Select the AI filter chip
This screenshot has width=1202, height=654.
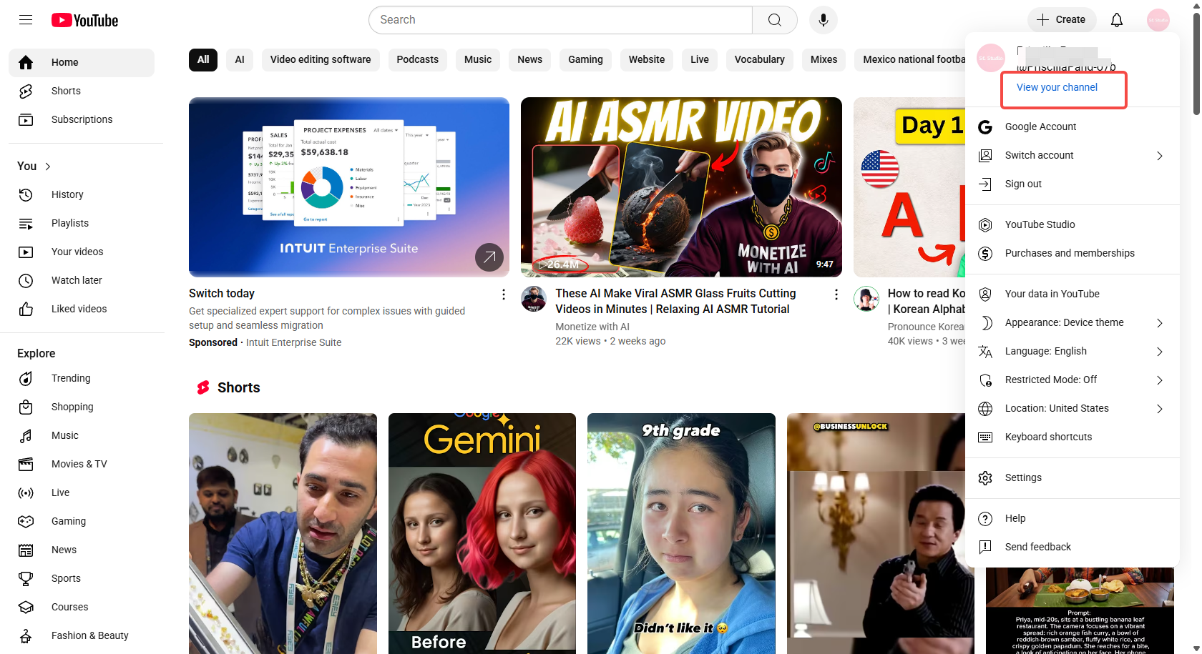click(240, 59)
